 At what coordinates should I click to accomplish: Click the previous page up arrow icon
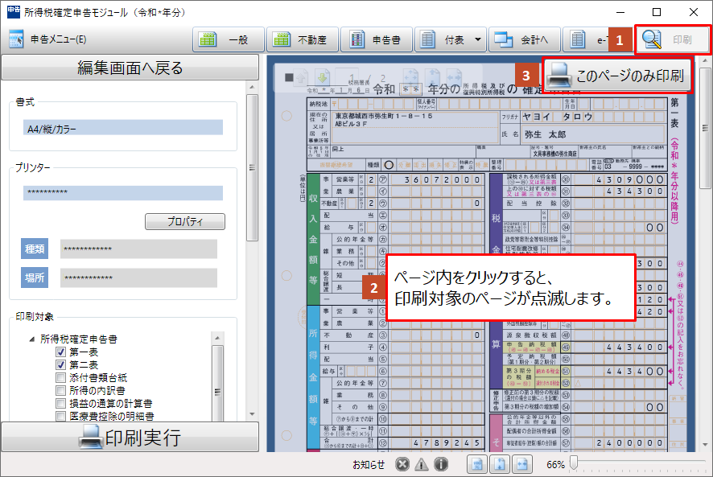[x=301, y=78]
